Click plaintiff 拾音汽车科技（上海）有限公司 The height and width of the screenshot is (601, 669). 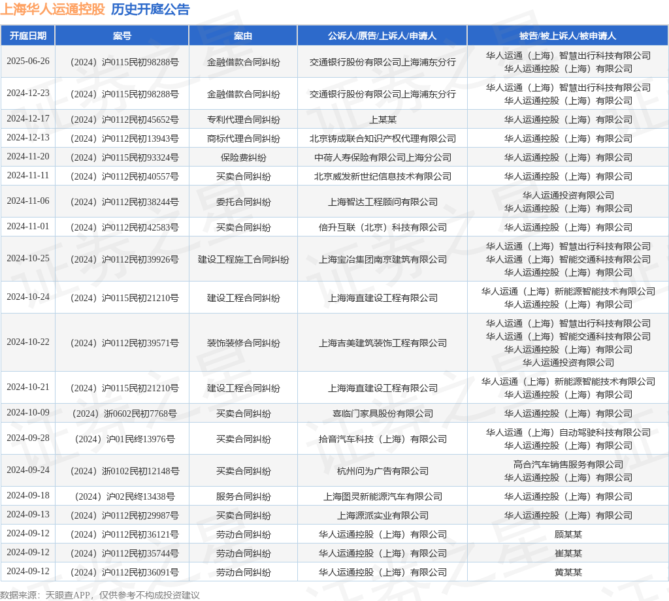383,440
